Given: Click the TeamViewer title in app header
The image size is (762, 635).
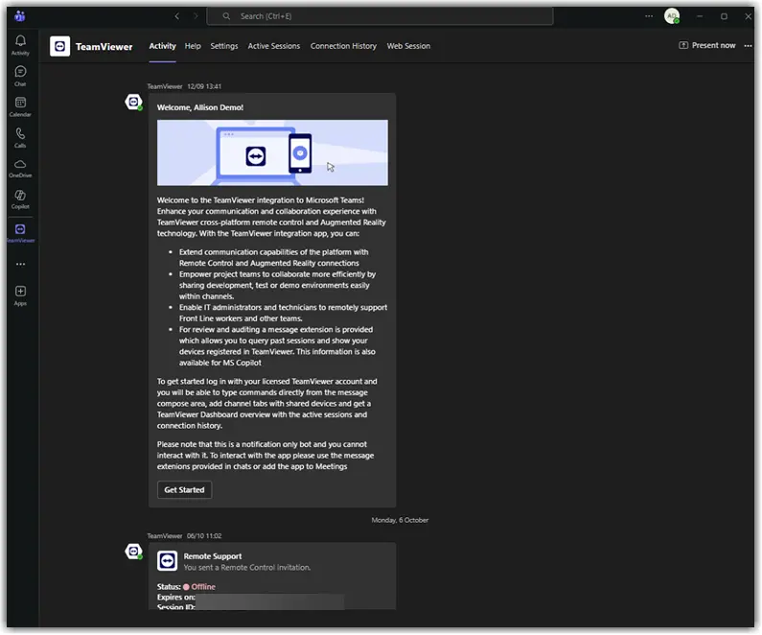Looking at the screenshot, I should 104,47.
